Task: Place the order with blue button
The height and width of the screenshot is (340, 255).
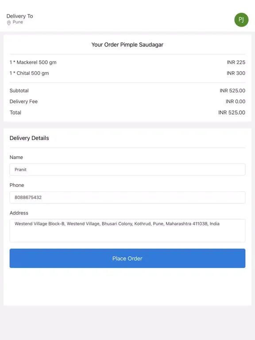Action: click(127, 258)
